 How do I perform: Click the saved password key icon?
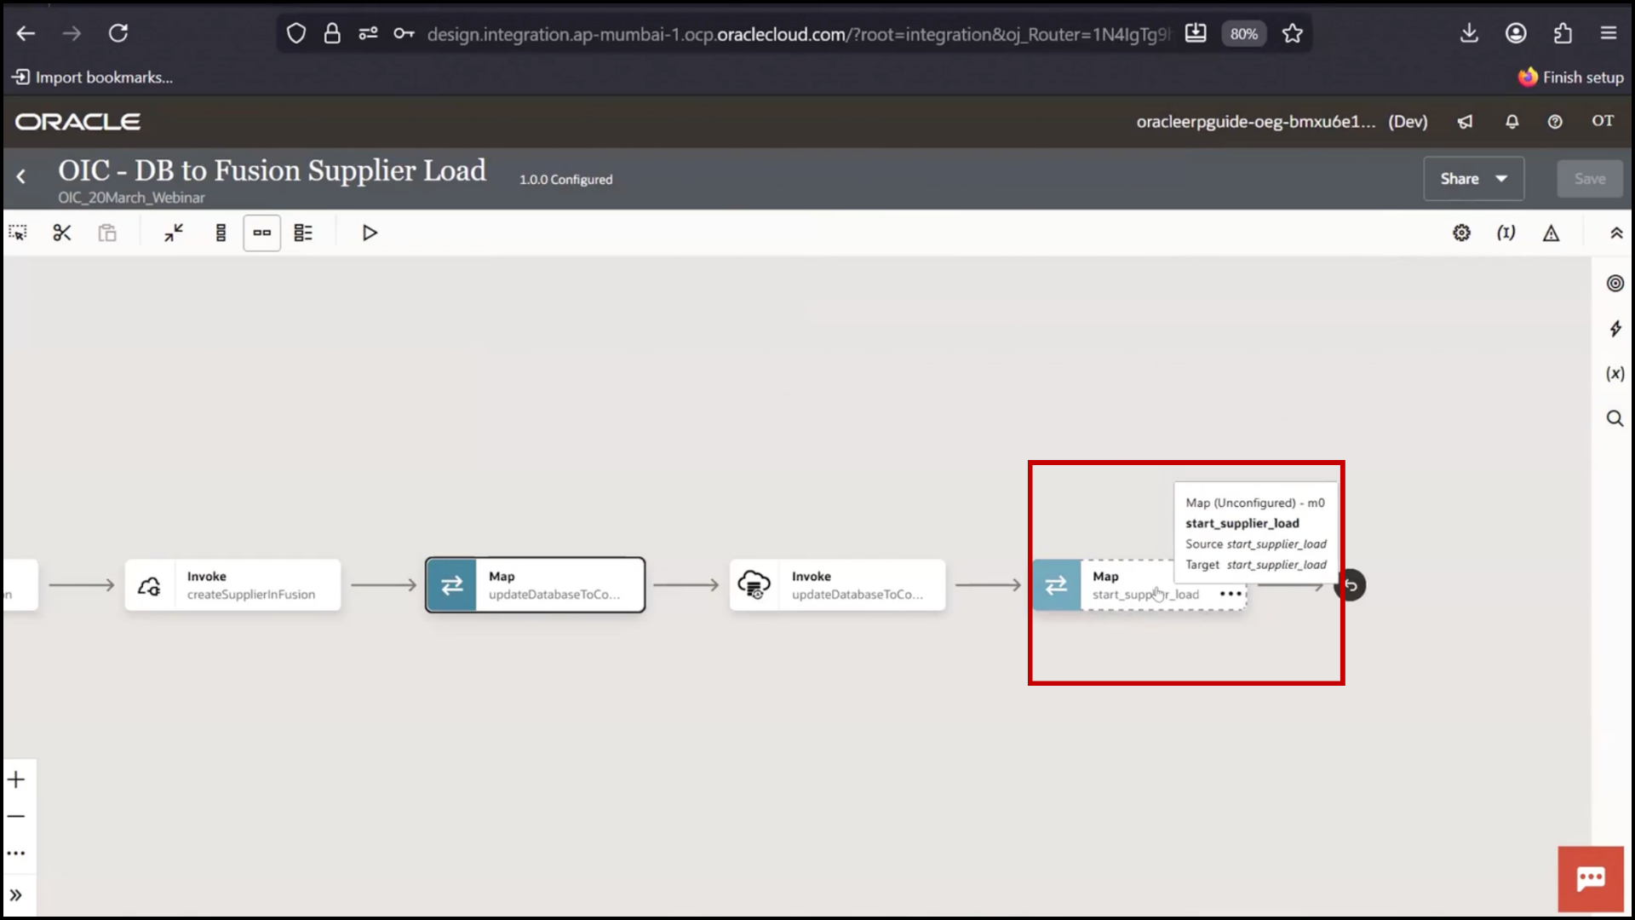pyautogui.click(x=404, y=33)
